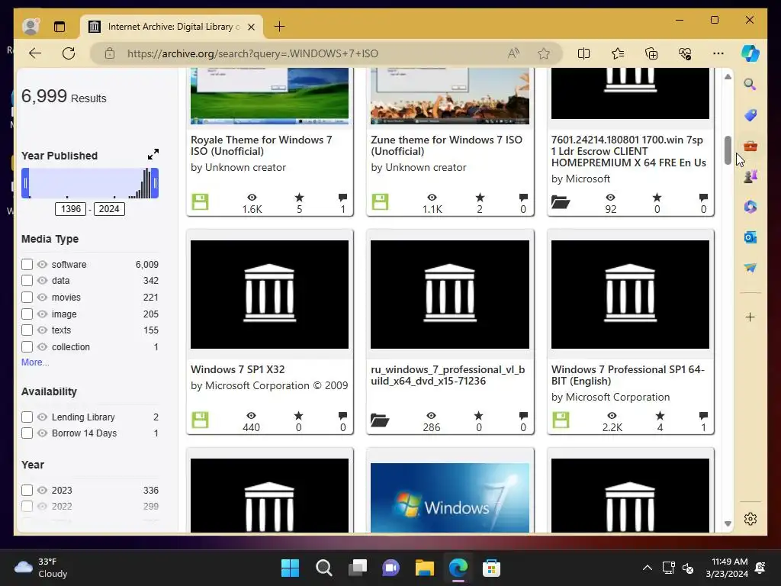Close the Internet Archive tab

(252, 27)
